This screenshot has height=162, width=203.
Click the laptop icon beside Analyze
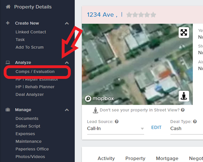tap(8, 62)
